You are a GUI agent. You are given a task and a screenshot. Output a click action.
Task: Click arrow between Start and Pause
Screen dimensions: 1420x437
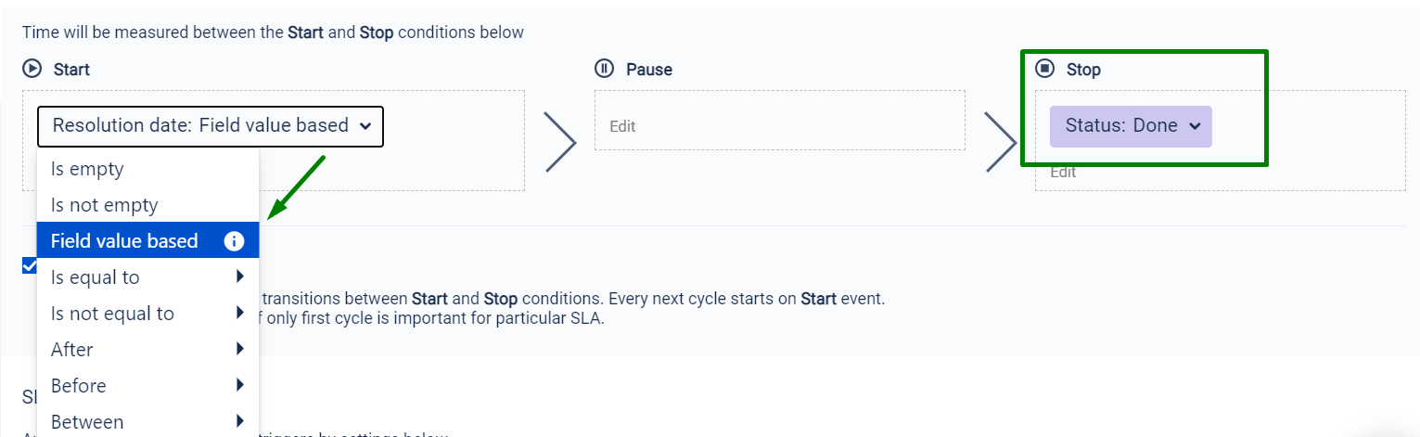pos(559,142)
